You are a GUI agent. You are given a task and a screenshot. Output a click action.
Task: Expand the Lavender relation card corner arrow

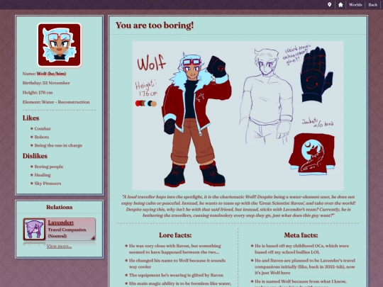coord(93,237)
